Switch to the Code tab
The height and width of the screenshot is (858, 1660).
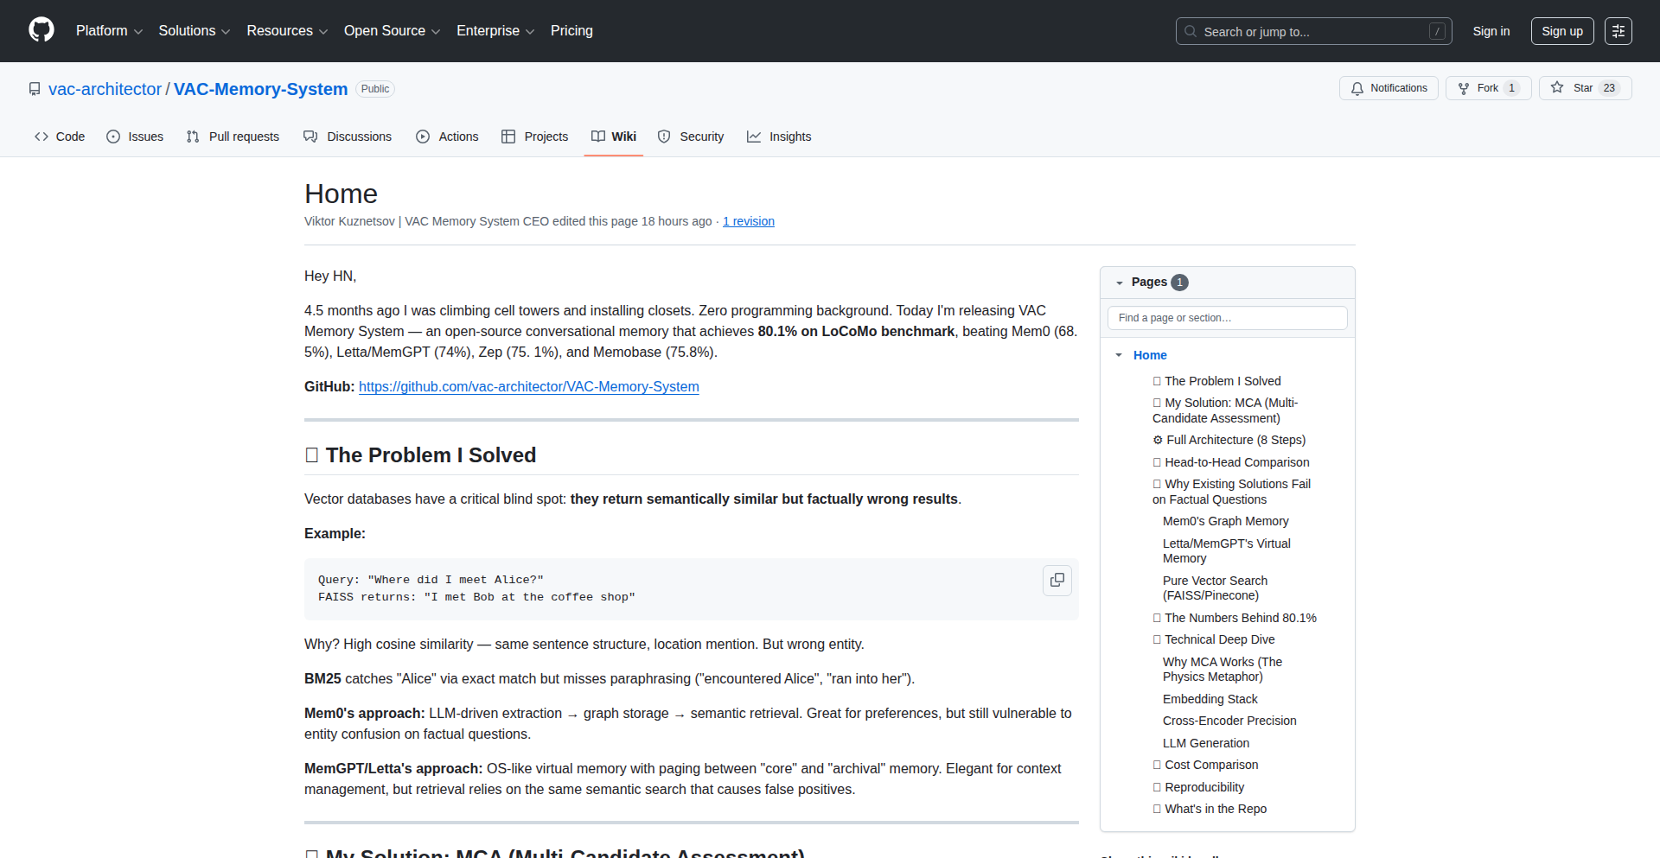(60, 137)
